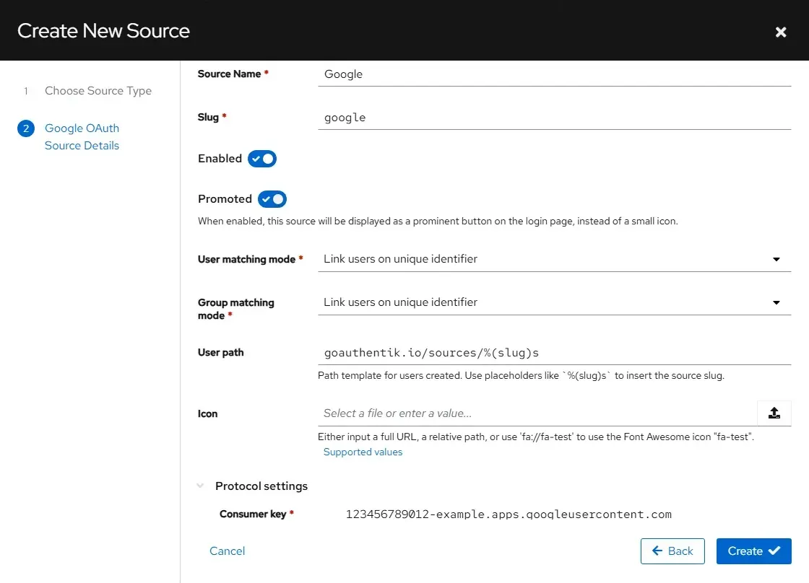The width and height of the screenshot is (809, 583).
Task: Focus the Slug input field
Action: [554, 118]
